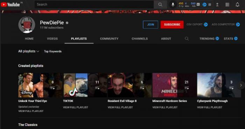Screen dimensions: 245x129
Task: Click the TIKTOK playlist title
Action: point(68,101)
